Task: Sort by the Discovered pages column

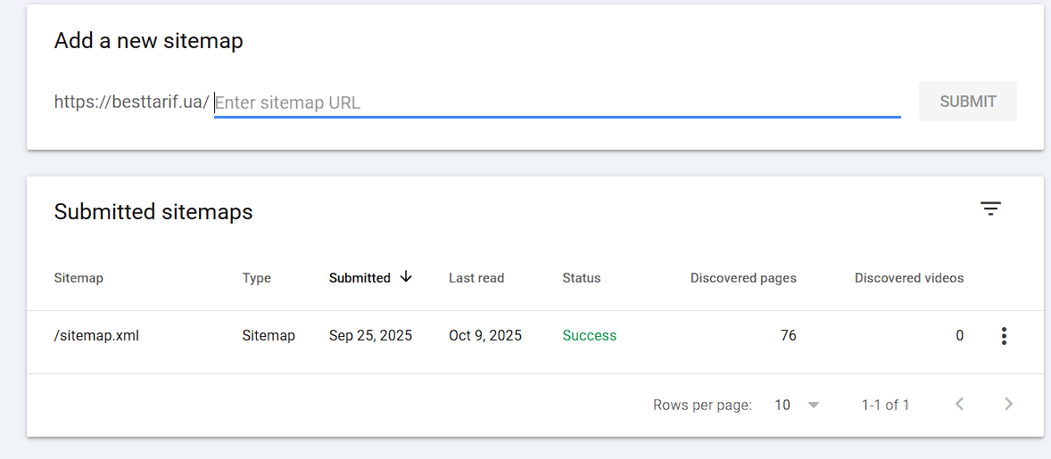Action: (x=743, y=278)
